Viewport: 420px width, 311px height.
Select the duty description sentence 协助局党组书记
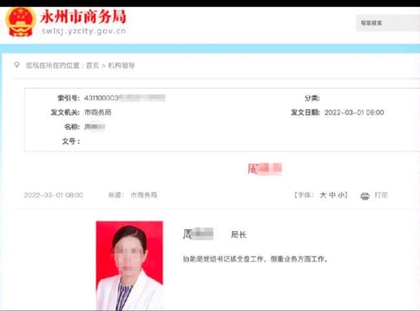click(256, 259)
